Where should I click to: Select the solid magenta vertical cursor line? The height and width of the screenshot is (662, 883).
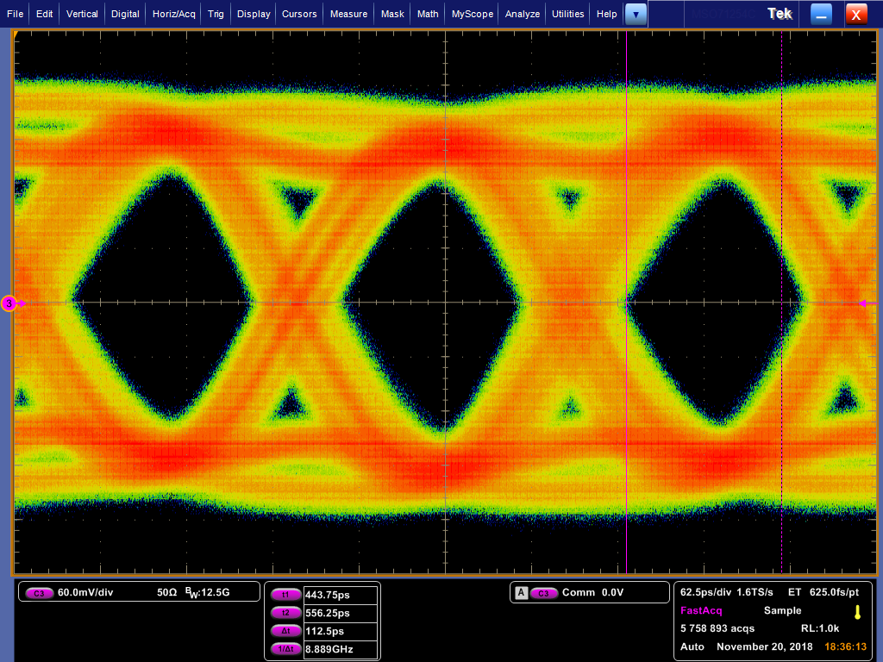[x=627, y=303]
